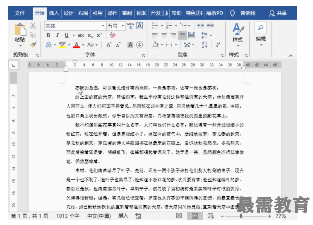313x225 pixels.
Task: Adjust the zoom slider handle
Action: click(241, 216)
